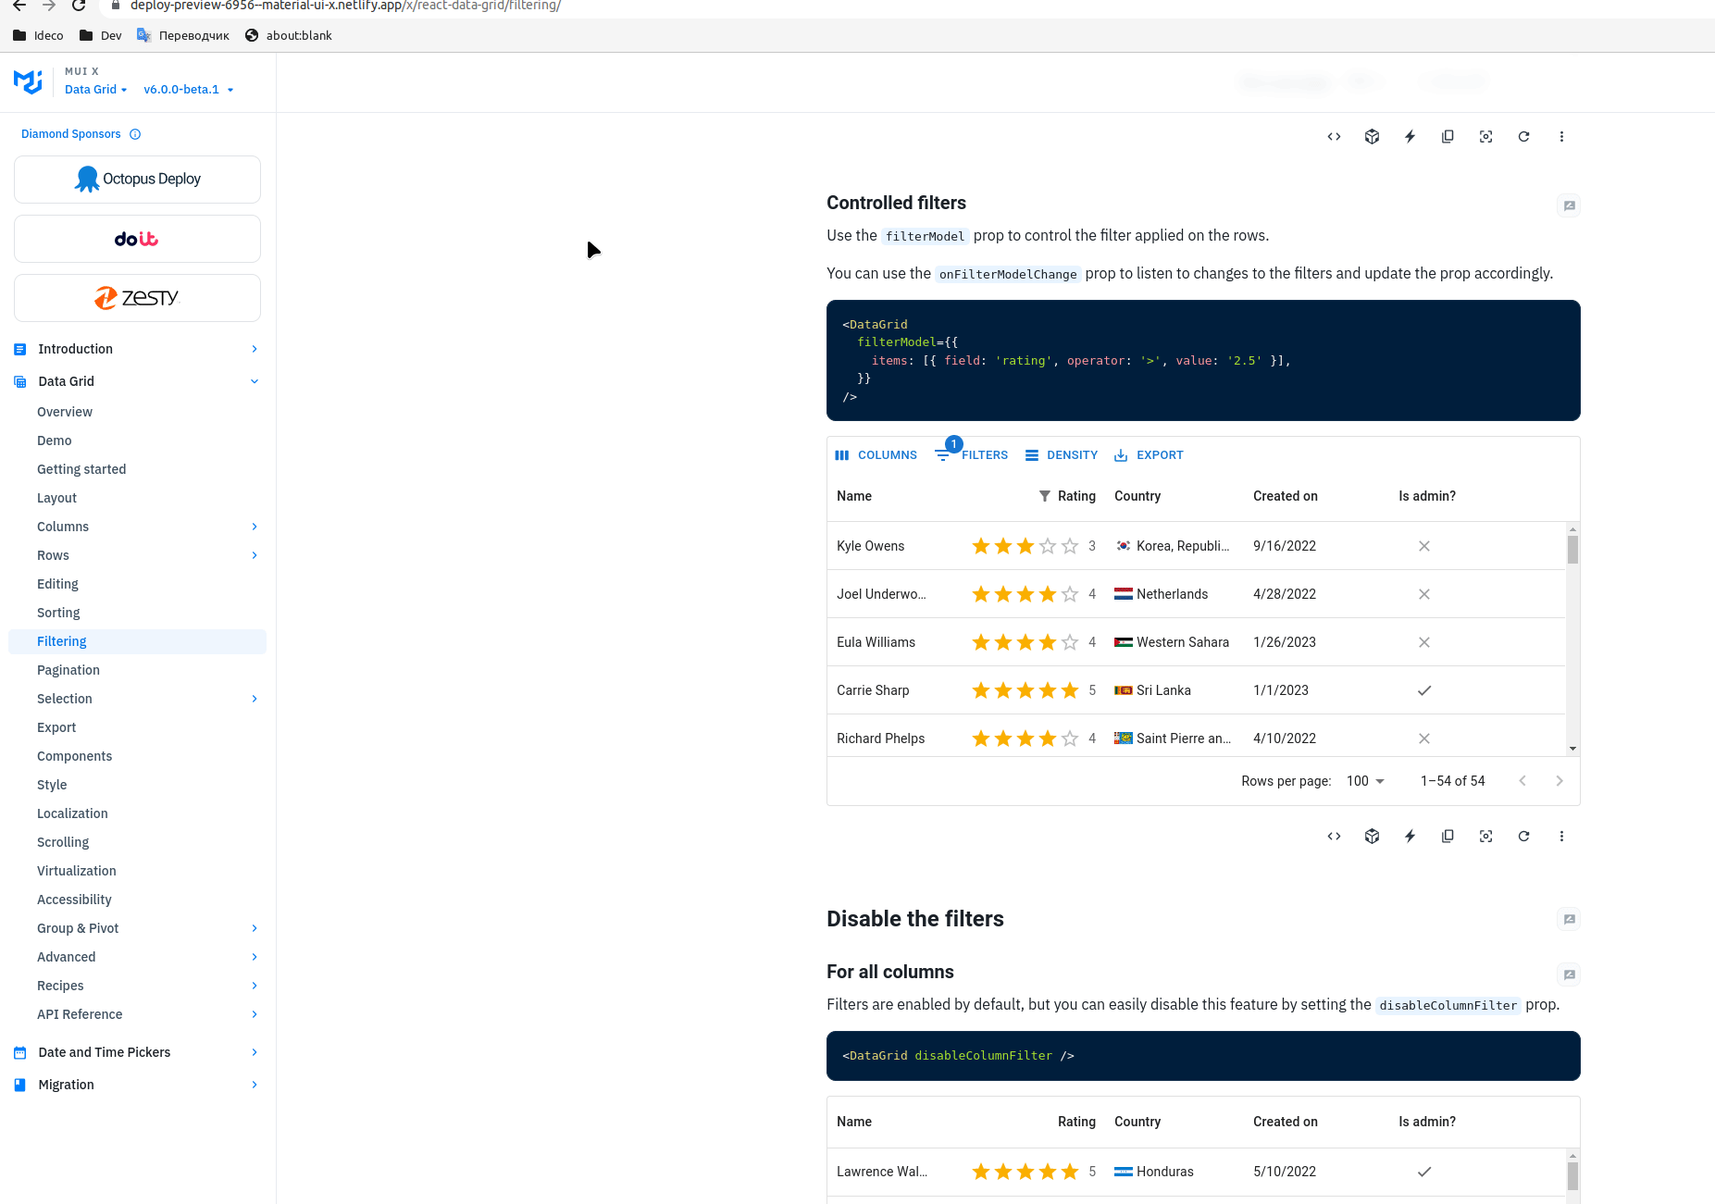This screenshot has width=1715, height=1204.
Task: Open more options under Controlled filters demo
Action: pos(1561,837)
